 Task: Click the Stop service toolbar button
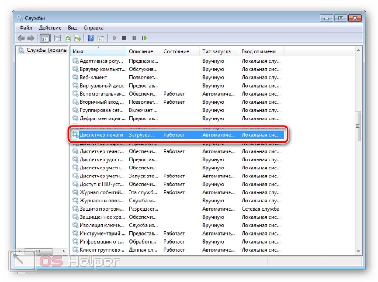point(124,38)
